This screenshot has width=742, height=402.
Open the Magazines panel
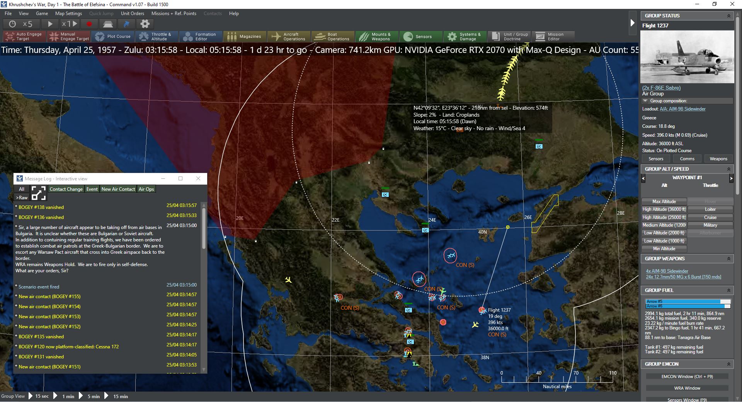pyautogui.click(x=244, y=37)
